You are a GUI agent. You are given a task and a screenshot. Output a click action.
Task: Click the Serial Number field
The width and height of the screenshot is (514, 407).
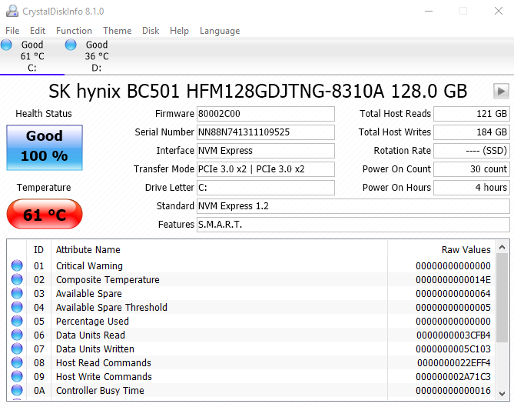pyautogui.click(x=266, y=132)
